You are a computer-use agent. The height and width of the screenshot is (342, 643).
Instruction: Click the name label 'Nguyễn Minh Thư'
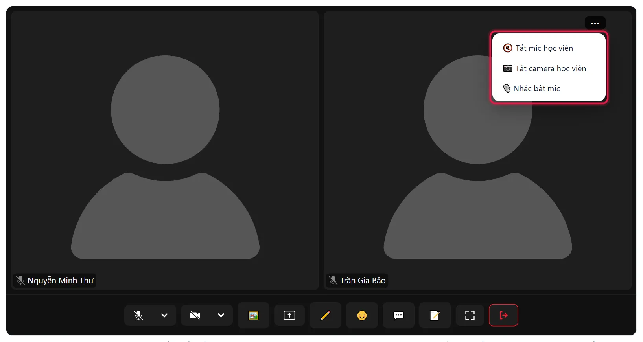click(61, 281)
